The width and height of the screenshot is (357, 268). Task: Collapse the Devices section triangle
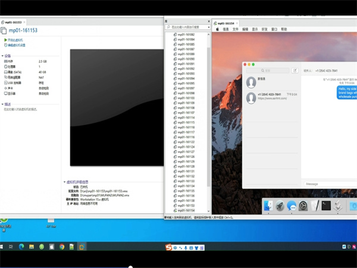point(2,56)
